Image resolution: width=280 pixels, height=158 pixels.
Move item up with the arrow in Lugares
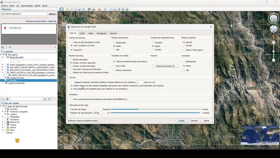[45, 99]
